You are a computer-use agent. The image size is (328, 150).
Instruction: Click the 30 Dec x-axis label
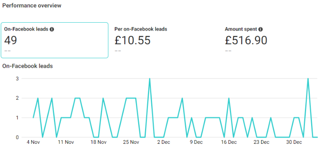coord(294,142)
